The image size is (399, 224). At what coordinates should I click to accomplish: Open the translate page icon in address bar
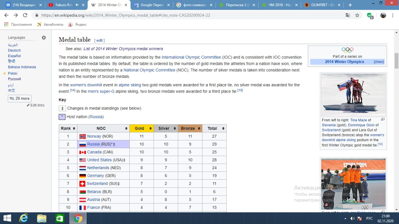(348, 15)
